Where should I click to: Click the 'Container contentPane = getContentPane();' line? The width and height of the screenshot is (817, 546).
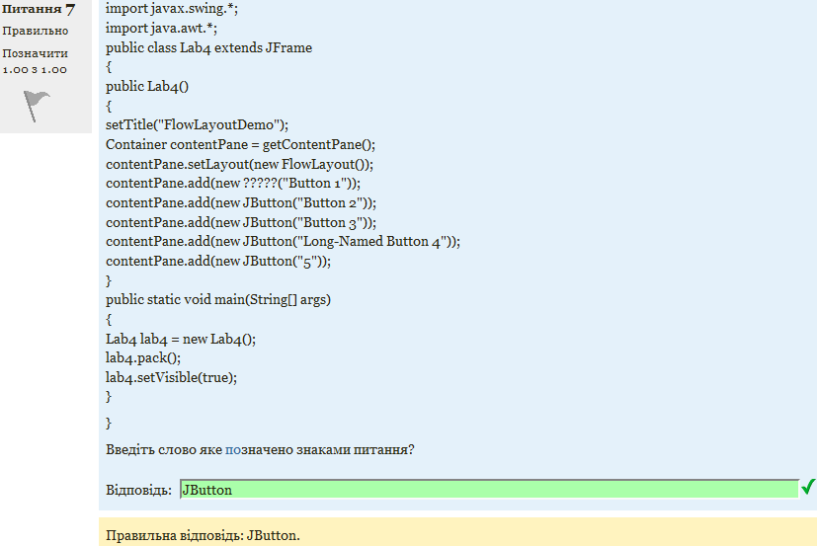click(240, 145)
